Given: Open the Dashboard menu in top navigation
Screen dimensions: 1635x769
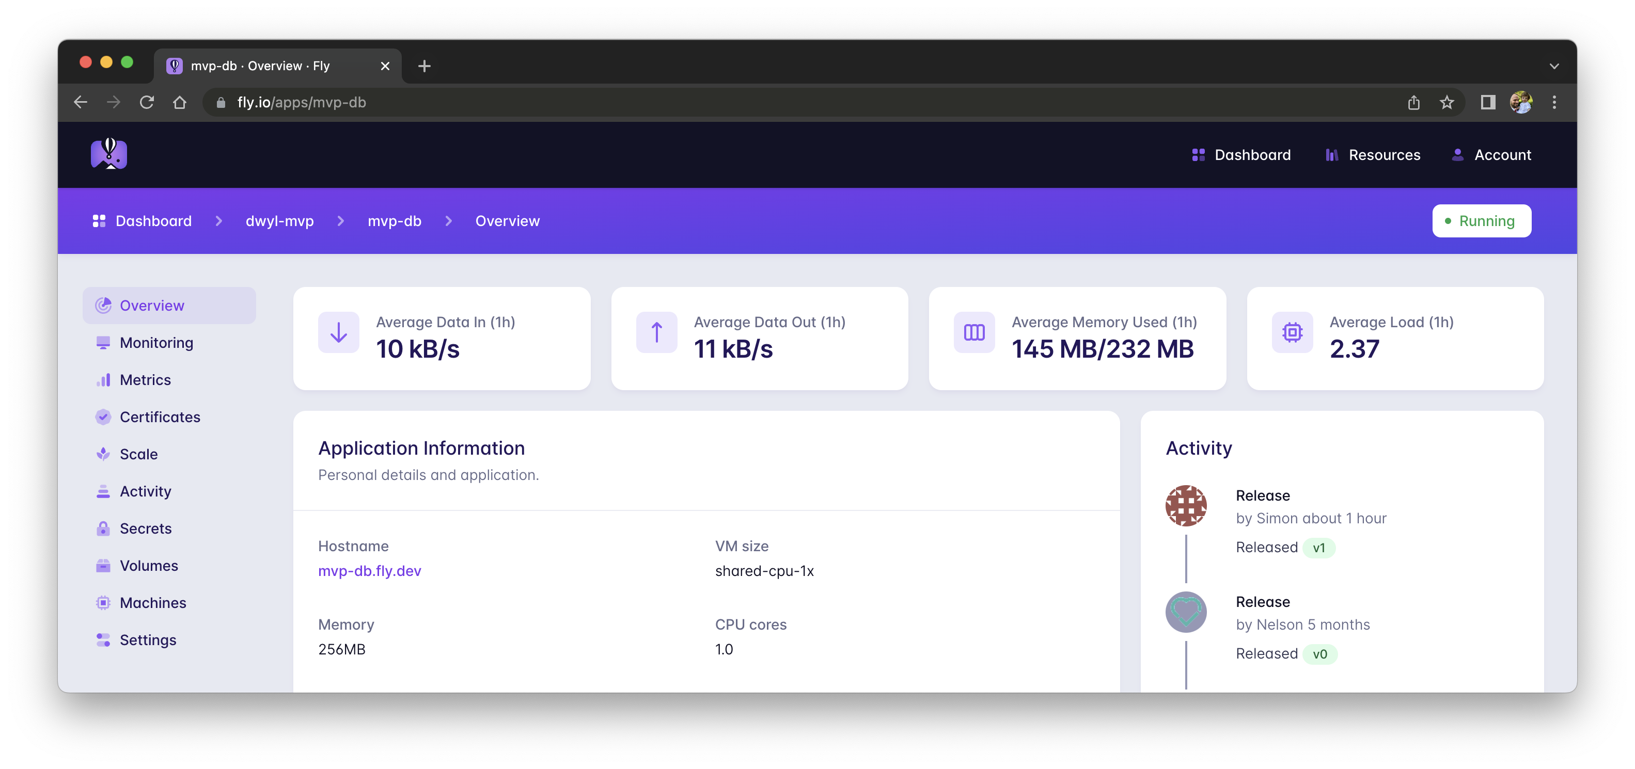Looking at the screenshot, I should tap(1252, 154).
